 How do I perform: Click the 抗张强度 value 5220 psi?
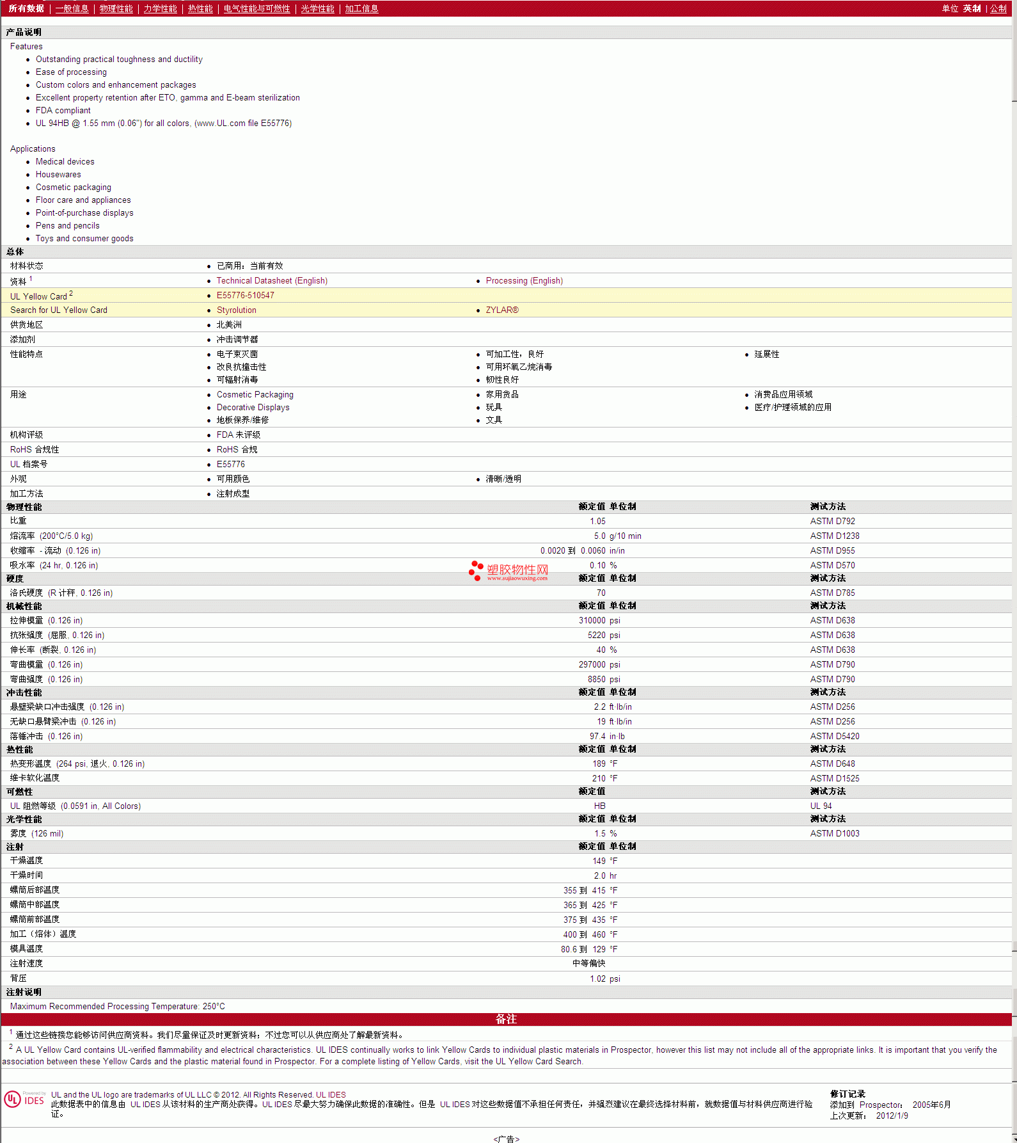604,635
